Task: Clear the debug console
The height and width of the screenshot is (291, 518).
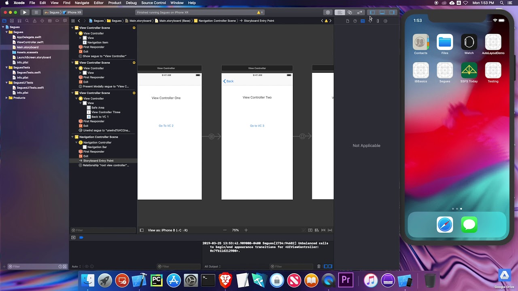Action: coord(319,266)
